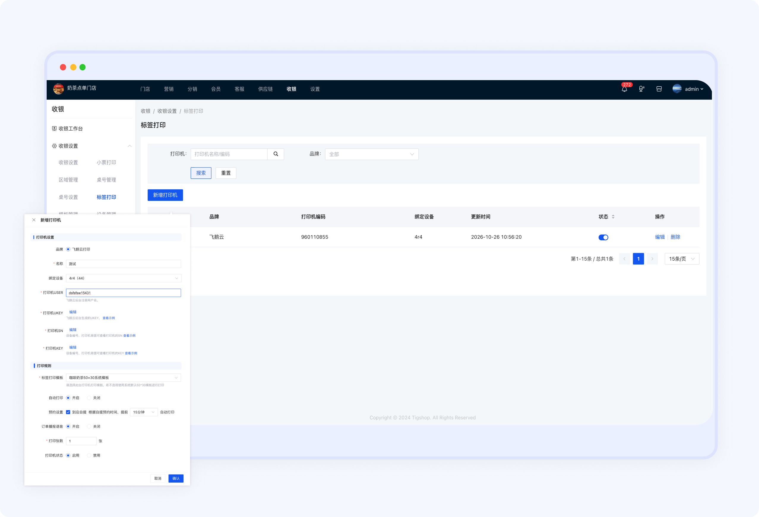This screenshot has width=759, height=517.
Task: Open the 标签打印模板 dropdown
Action: point(124,378)
